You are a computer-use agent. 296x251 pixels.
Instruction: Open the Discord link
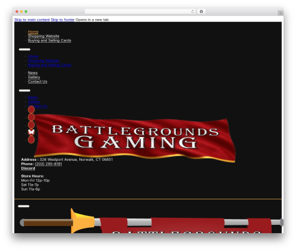coord(28,169)
